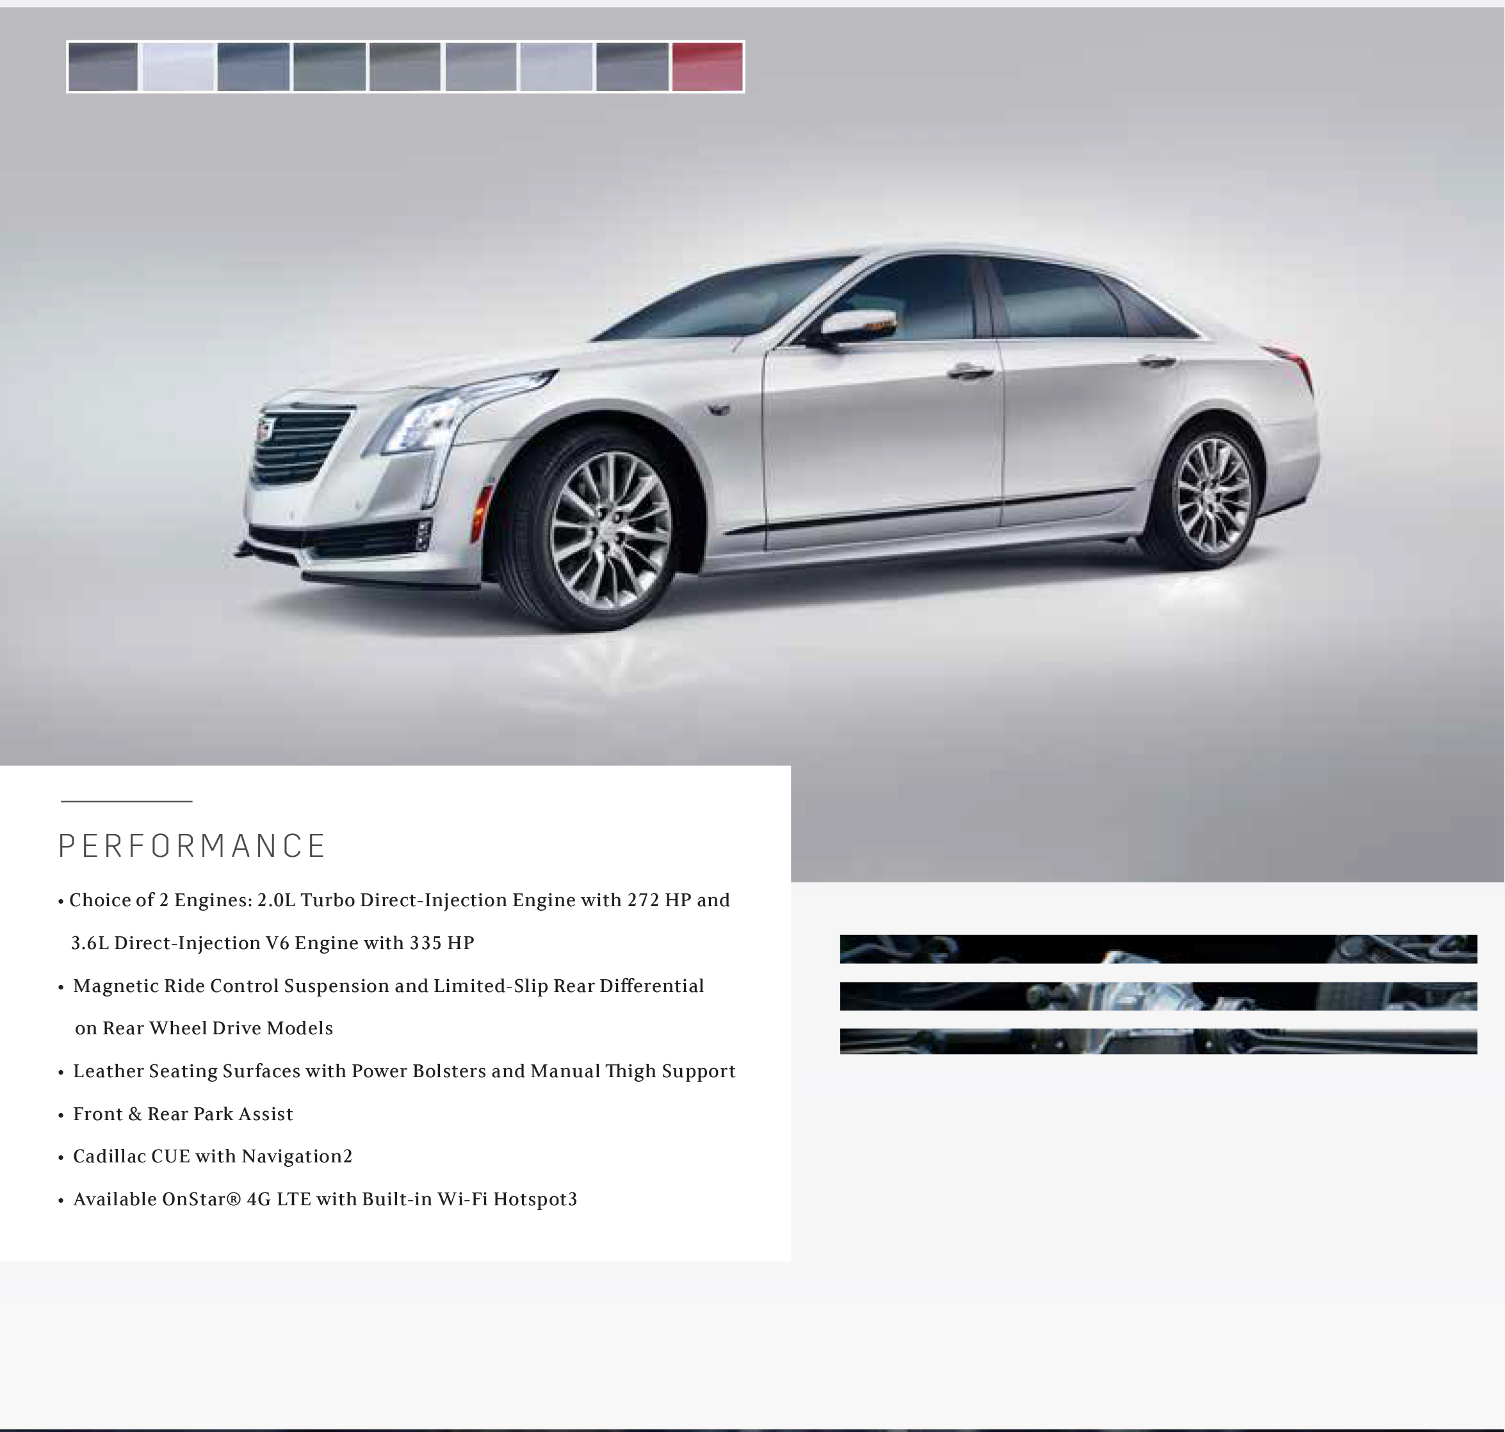Click 'on Rear Wheel Drive Models' text
The height and width of the screenshot is (1432, 1505).
click(x=204, y=1028)
